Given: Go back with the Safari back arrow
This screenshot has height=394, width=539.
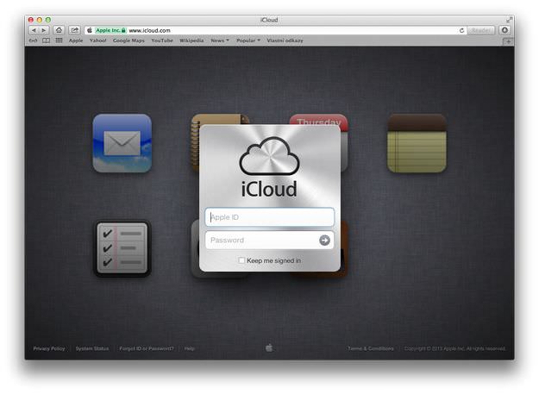Looking at the screenshot, I should (34, 30).
